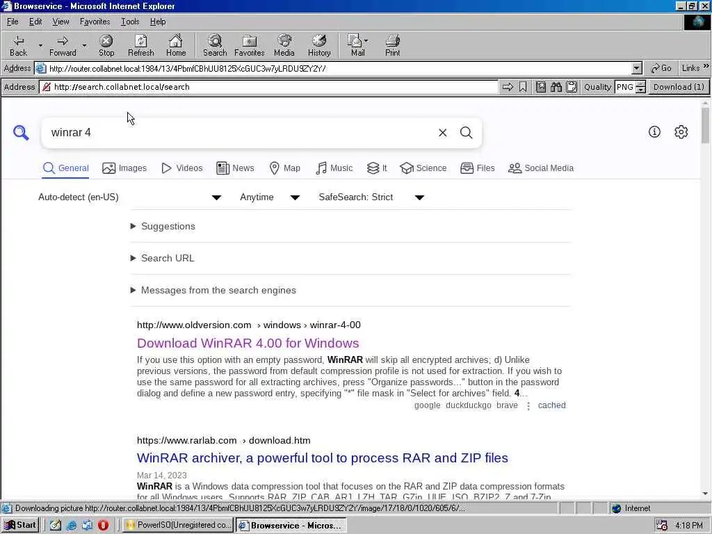This screenshot has width=712, height=534.
Task: Click the IE Back toolbar button
Action: coord(19,45)
